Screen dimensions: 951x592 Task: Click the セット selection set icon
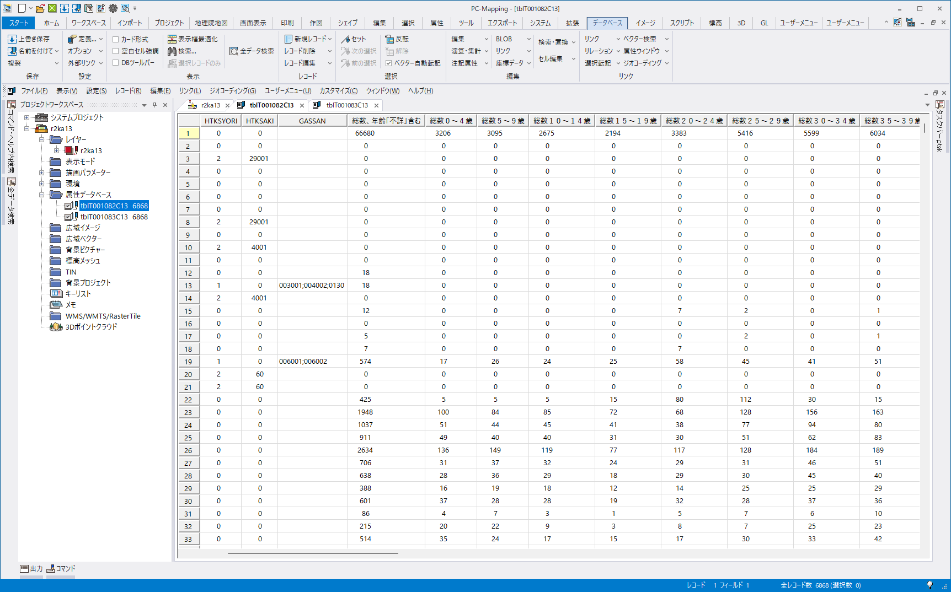point(345,39)
